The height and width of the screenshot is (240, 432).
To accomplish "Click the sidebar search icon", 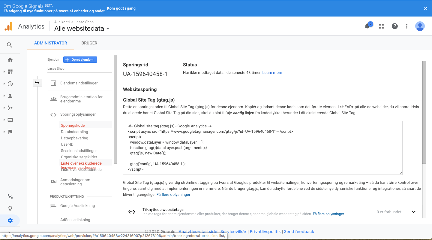I will [x=10, y=45].
